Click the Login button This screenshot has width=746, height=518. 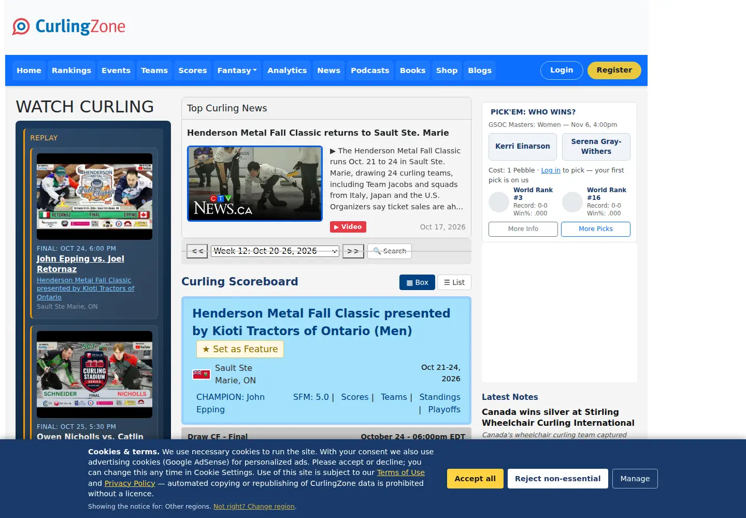point(562,70)
